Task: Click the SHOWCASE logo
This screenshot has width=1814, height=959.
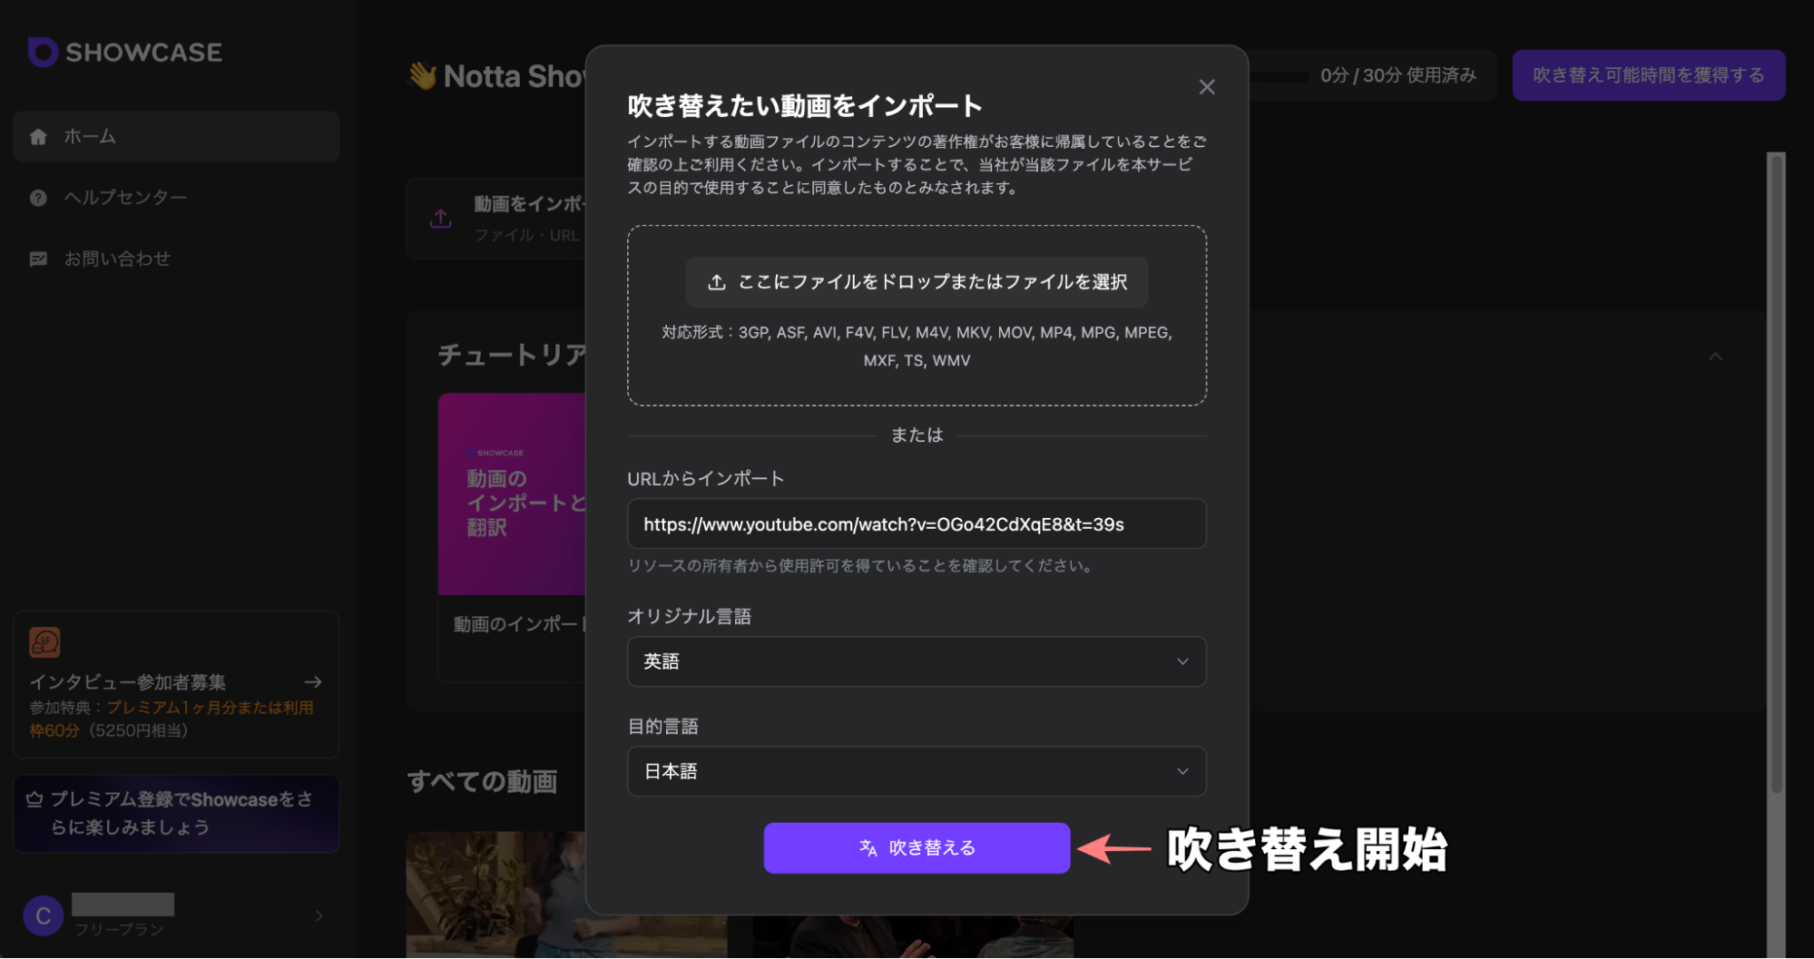Action: pos(125,53)
